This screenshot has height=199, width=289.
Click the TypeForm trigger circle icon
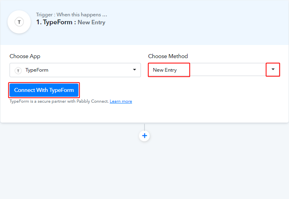pos(19,22)
